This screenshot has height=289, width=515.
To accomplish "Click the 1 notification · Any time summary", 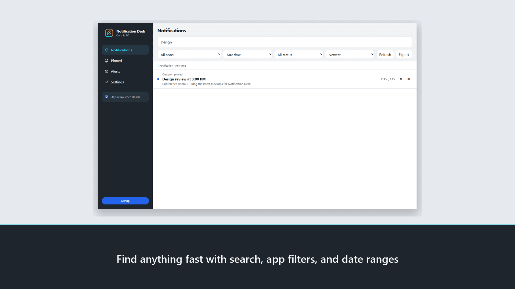I will click(172, 66).
